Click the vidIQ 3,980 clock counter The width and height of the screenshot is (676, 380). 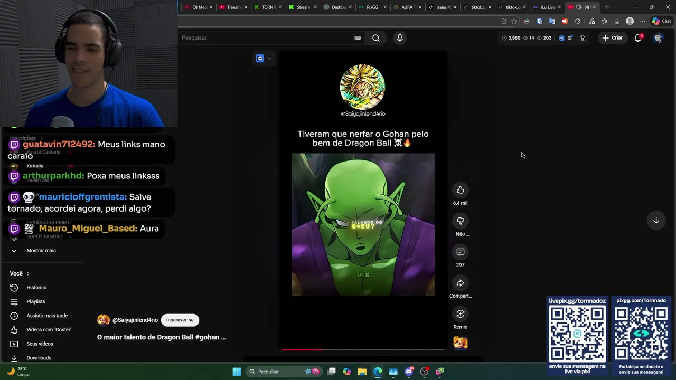511,38
